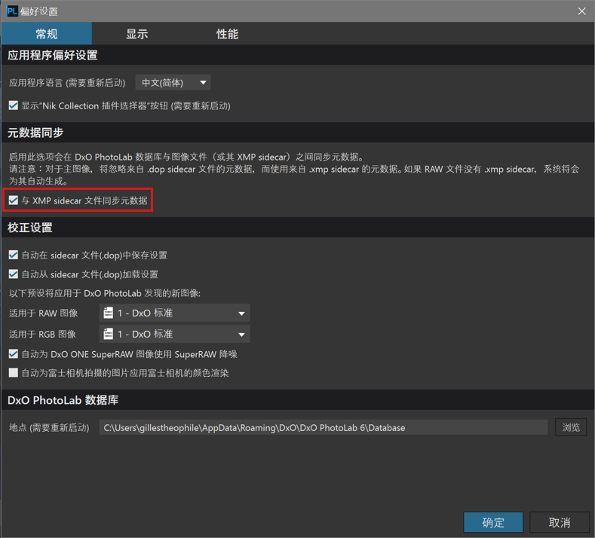Screen dimensions: 595x538
Task: Disable SuperRAW 降噪 for DxO ONE images
Action: (14, 354)
